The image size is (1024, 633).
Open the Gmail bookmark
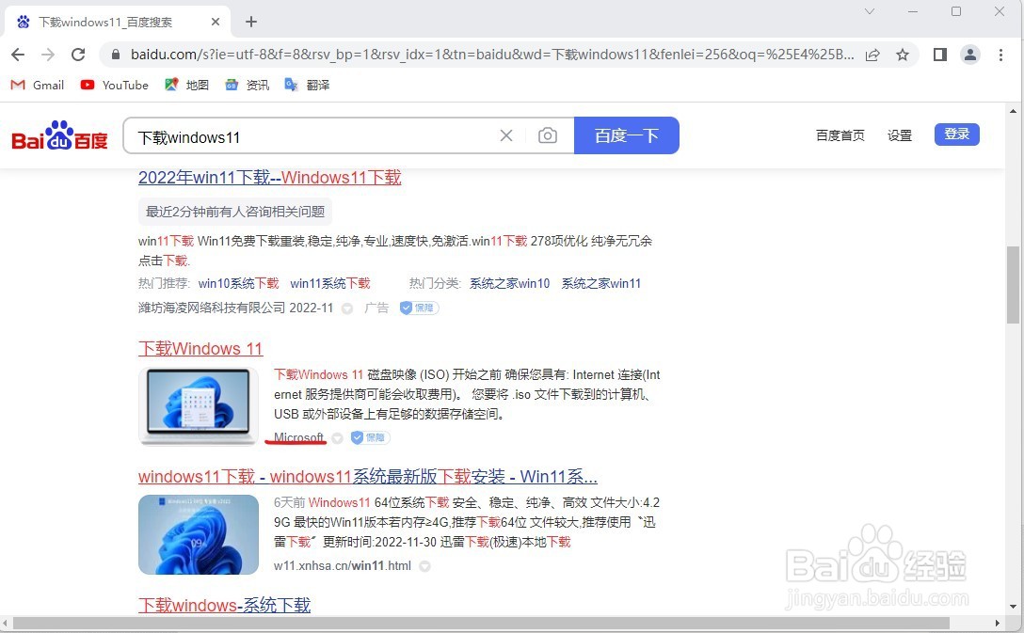point(38,85)
